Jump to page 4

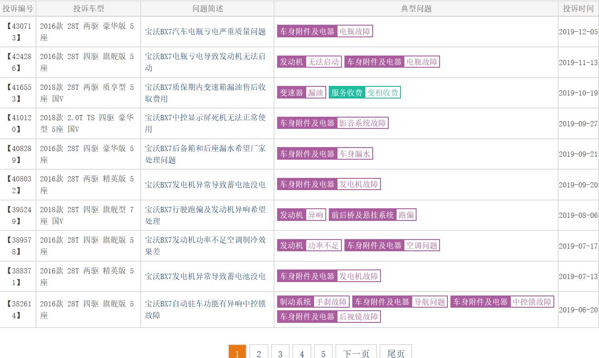(x=302, y=353)
